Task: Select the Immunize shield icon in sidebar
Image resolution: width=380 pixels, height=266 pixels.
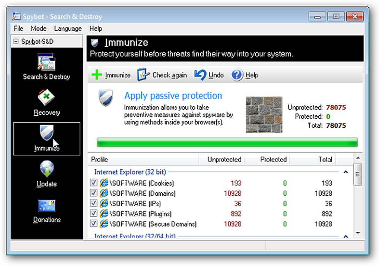Action: (46, 133)
